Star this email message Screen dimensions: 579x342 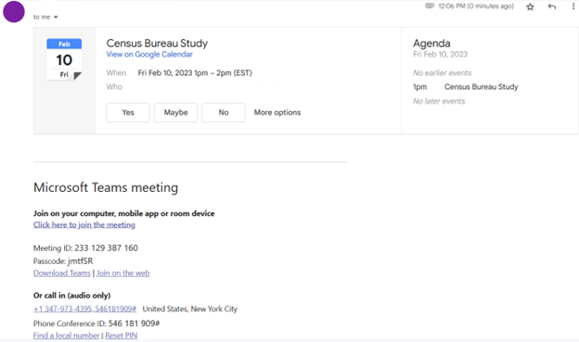(x=530, y=6)
